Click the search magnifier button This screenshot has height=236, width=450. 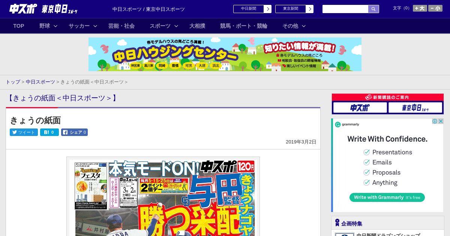[x=373, y=9]
